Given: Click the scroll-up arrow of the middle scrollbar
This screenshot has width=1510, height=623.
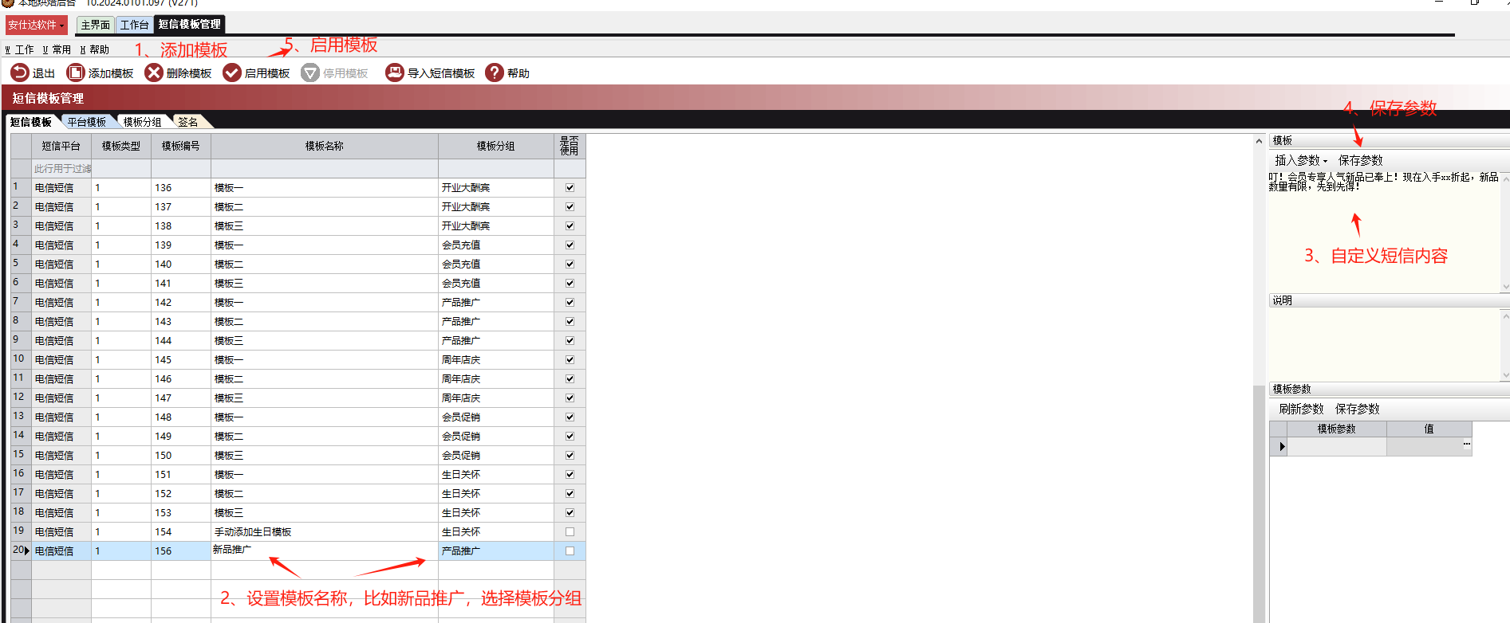Looking at the screenshot, I should [1259, 141].
